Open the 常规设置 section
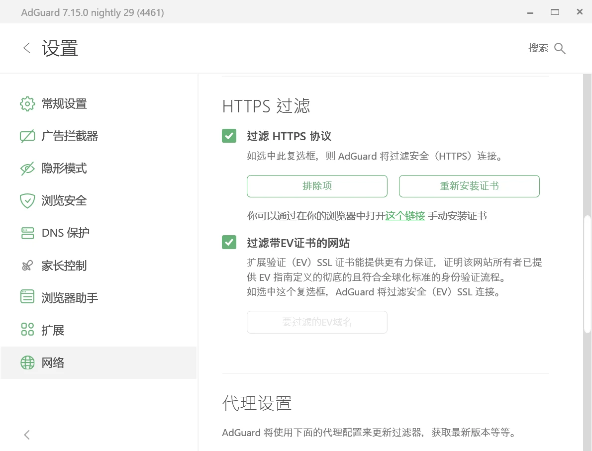The height and width of the screenshot is (451, 592). [x=99, y=104]
